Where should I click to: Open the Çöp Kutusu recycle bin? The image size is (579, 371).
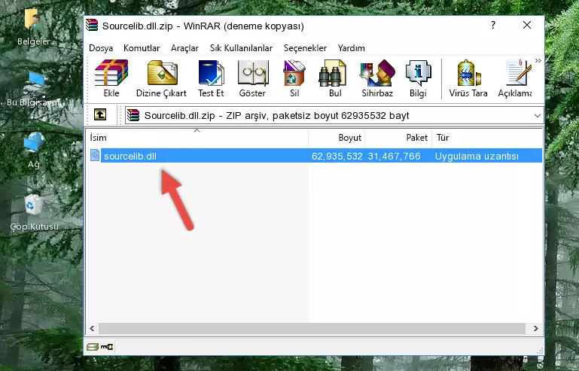pyautogui.click(x=34, y=212)
